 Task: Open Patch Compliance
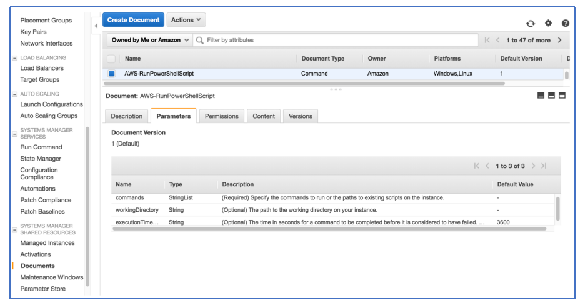coord(46,200)
